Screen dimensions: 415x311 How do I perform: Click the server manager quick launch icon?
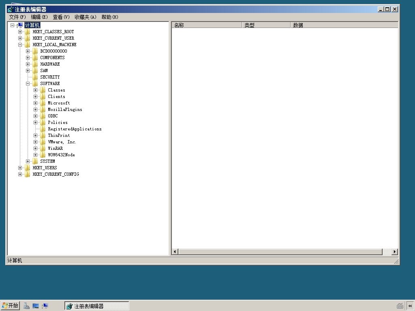26,306
